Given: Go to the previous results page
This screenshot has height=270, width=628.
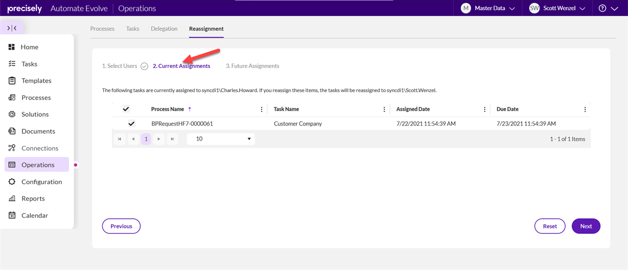Looking at the screenshot, I should tap(133, 139).
